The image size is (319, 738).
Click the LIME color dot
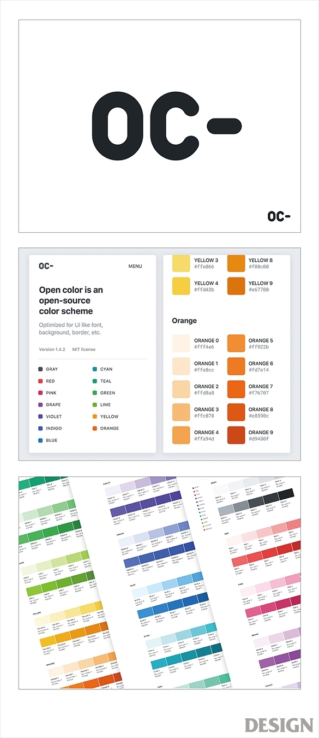tap(95, 405)
